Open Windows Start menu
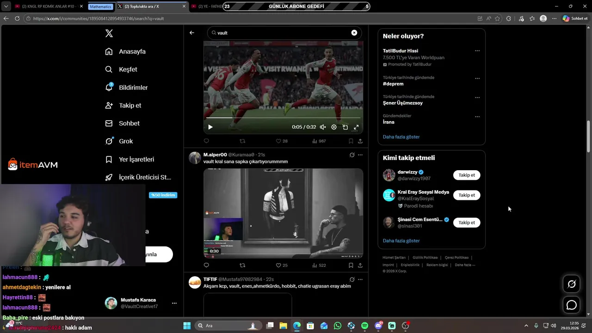 187,326
